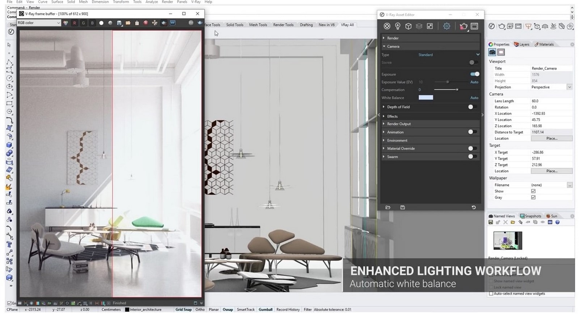The width and height of the screenshot is (579, 314).
Task: Expand the Render Output section
Action: point(431,124)
